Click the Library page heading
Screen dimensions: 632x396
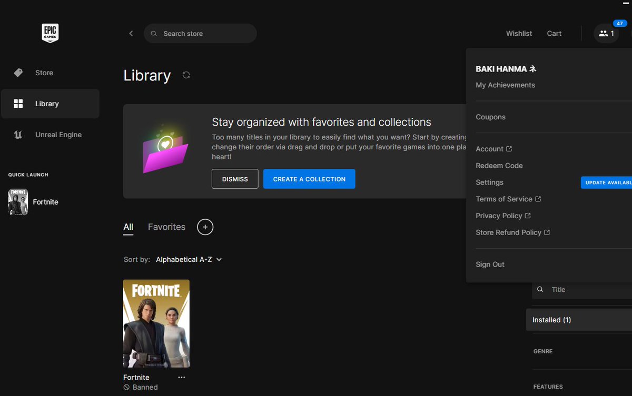coord(147,76)
